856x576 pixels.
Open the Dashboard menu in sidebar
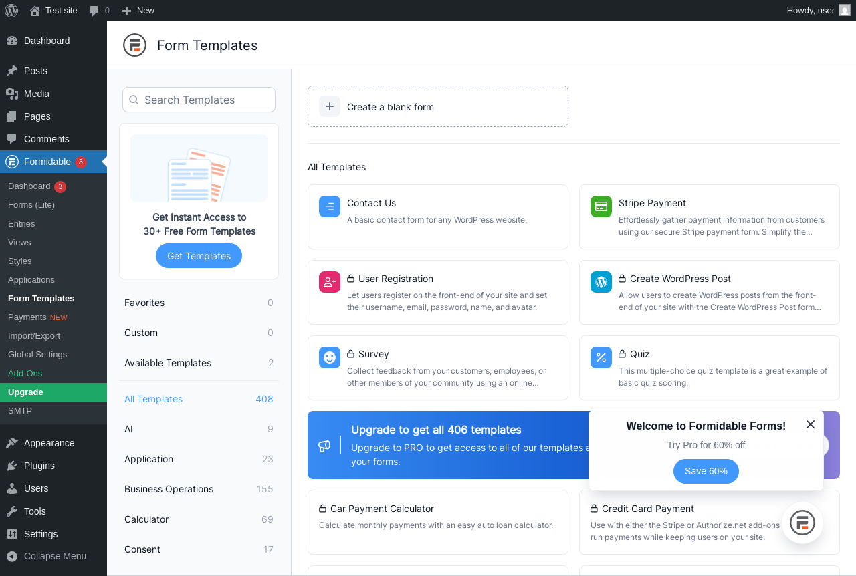click(x=53, y=41)
